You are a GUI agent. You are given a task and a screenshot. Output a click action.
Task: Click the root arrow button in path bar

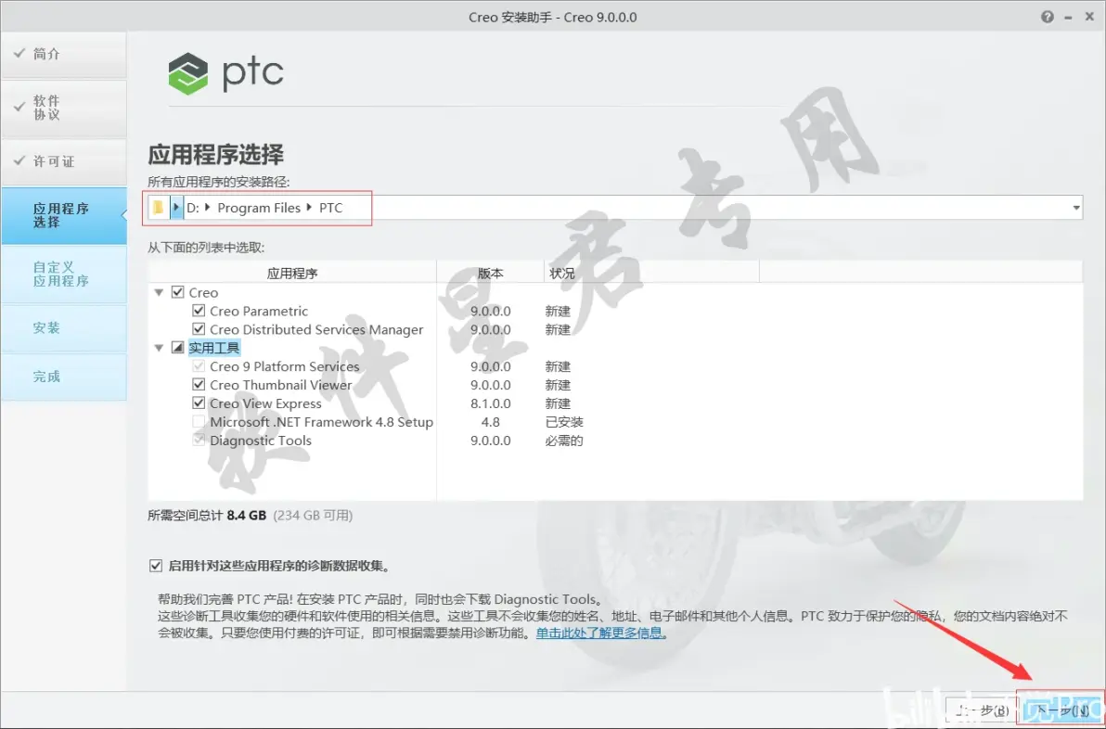click(176, 207)
